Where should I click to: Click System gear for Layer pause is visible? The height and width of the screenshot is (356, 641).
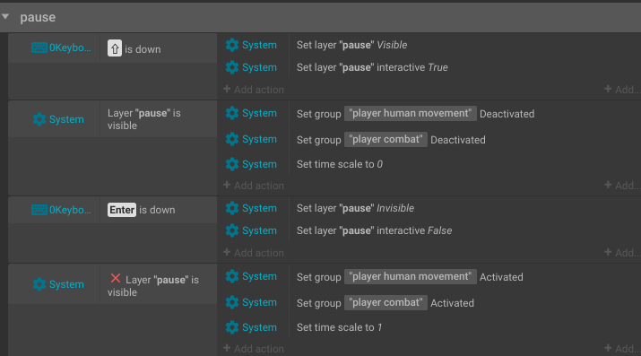39,119
